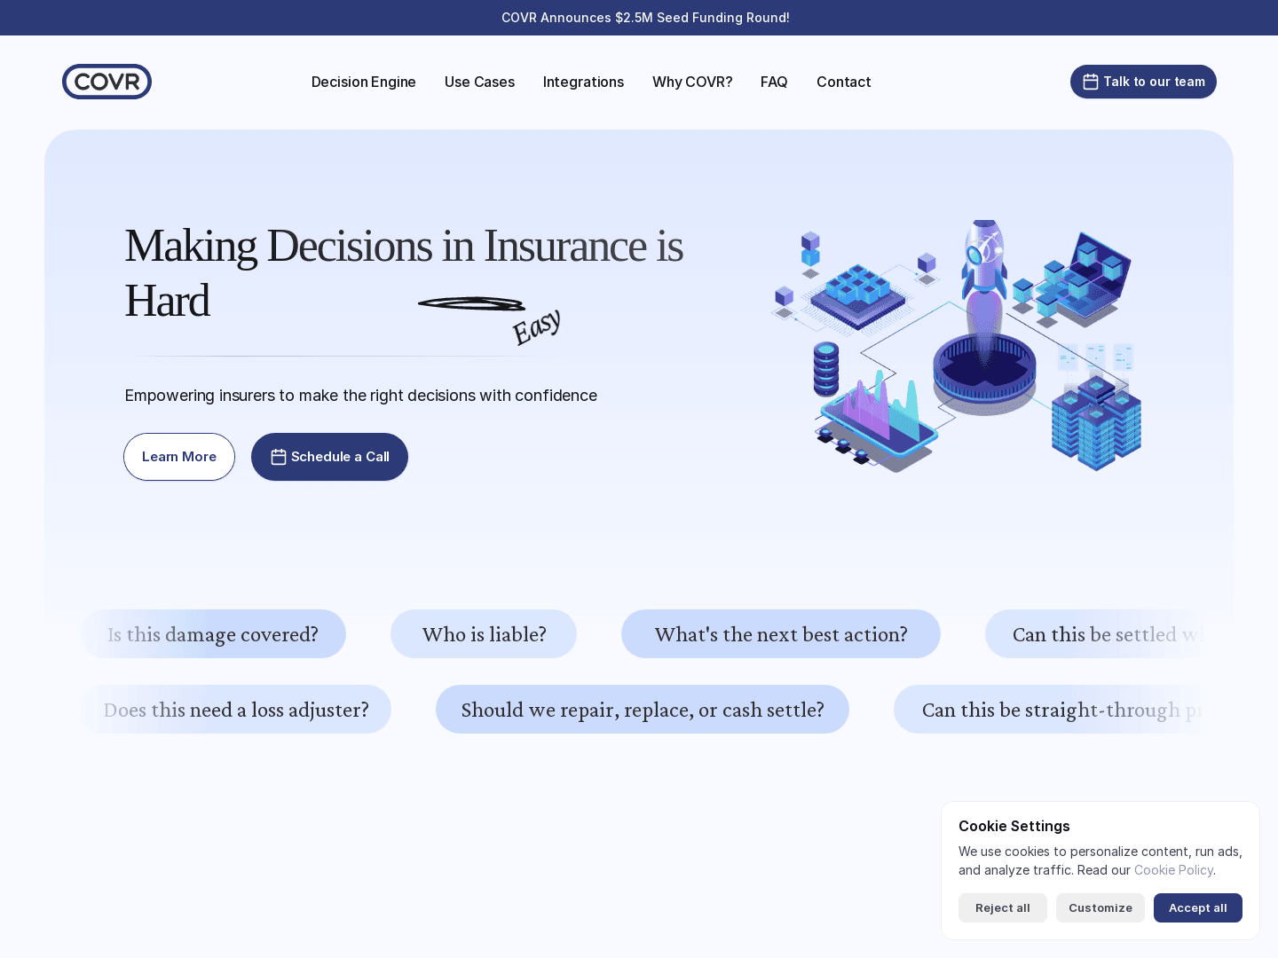This screenshot has width=1278, height=958.
Task: Navigate to Contact
Action: point(843,82)
